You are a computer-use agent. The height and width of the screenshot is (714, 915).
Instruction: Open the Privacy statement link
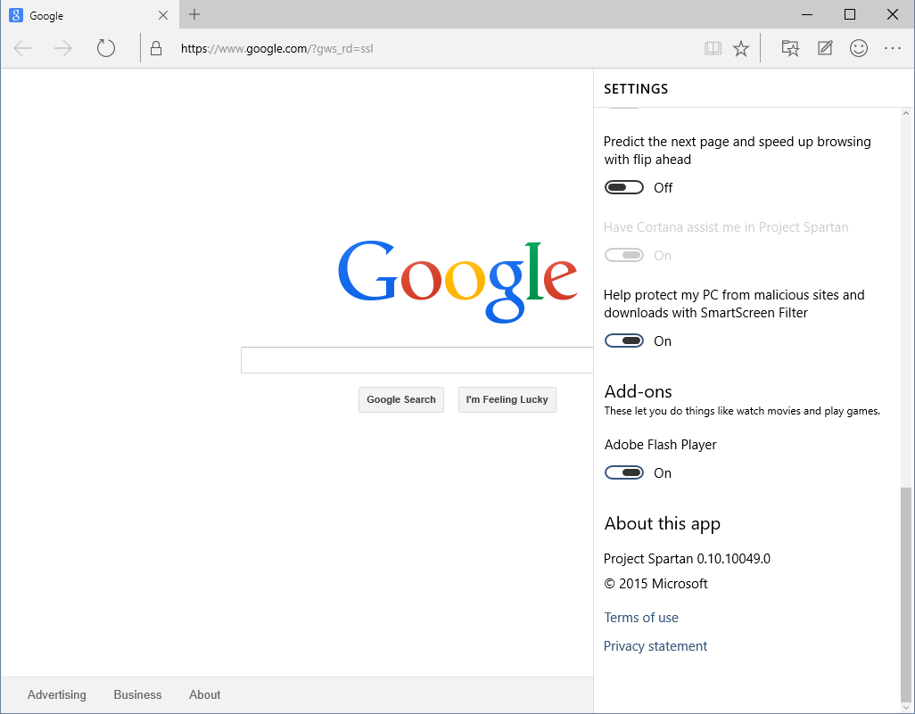(x=655, y=646)
